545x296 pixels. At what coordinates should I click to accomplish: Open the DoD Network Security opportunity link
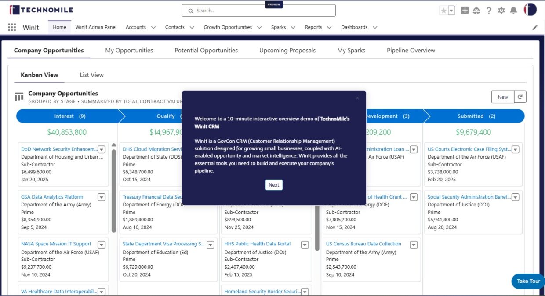(x=59, y=149)
